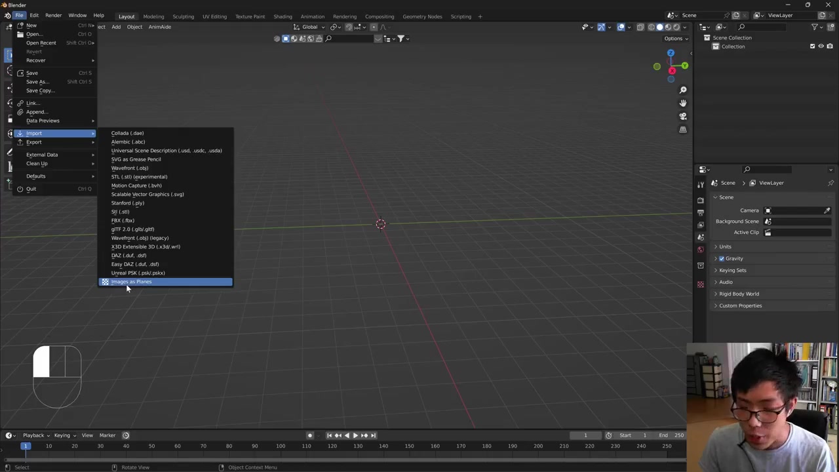Toggle camera view with the camera icon

click(x=683, y=116)
